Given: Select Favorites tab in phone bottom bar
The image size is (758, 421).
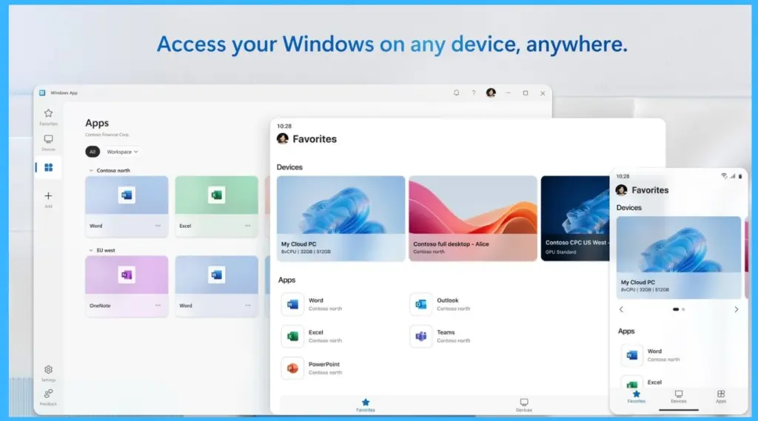Looking at the screenshot, I should coord(636,397).
